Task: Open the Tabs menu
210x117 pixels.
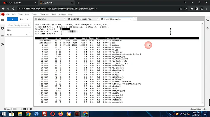Action: [x=54, y=14]
